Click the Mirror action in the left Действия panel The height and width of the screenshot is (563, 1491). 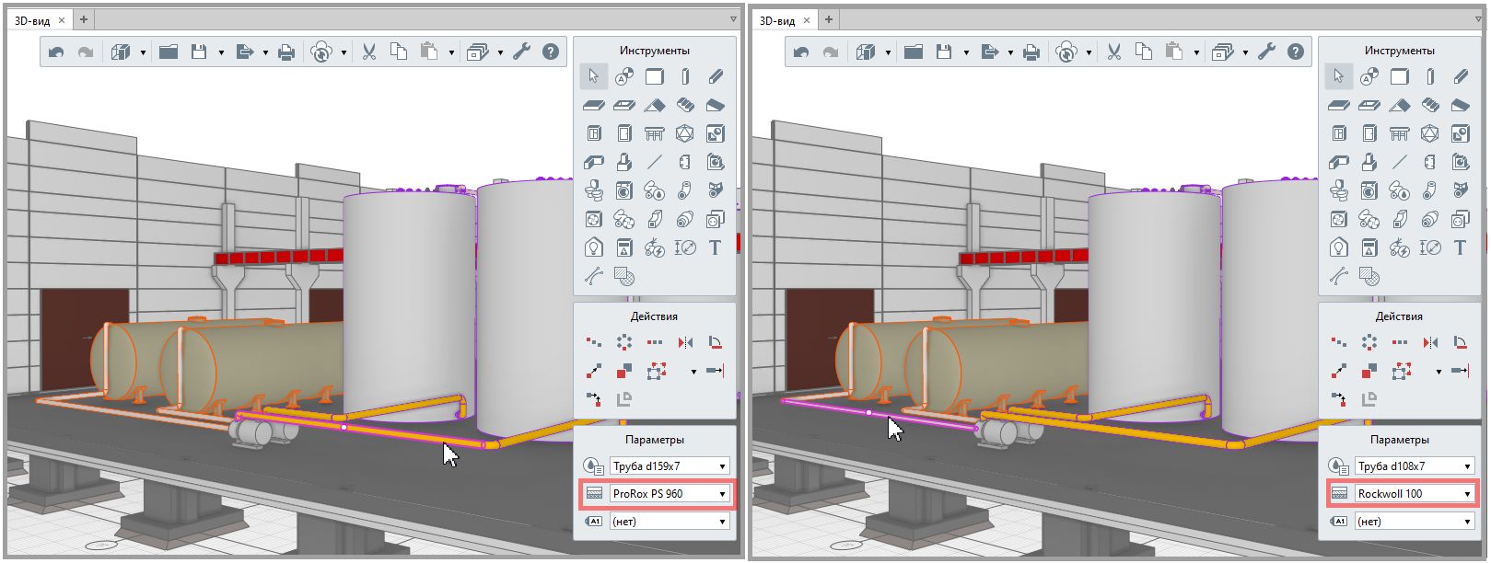coord(685,343)
